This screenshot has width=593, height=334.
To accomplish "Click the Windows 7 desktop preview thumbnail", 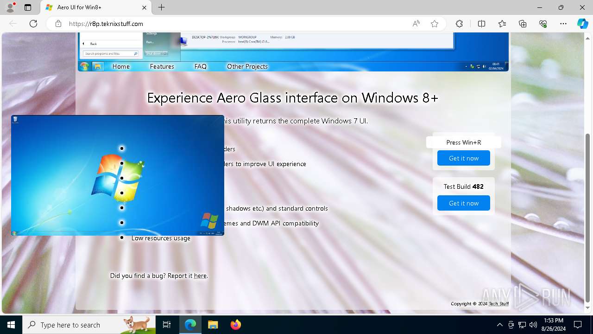I will click(118, 175).
